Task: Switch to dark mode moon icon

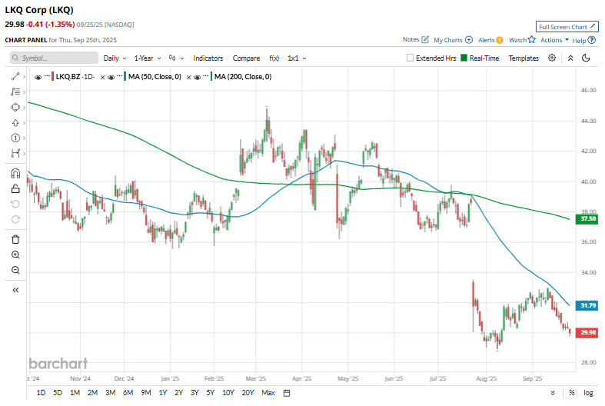Action: click(x=586, y=58)
